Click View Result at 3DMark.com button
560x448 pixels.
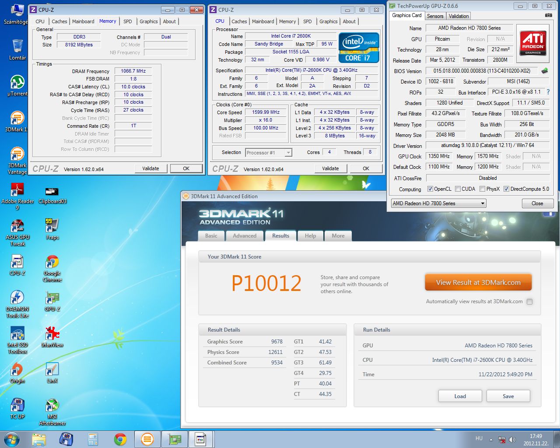[478, 283]
